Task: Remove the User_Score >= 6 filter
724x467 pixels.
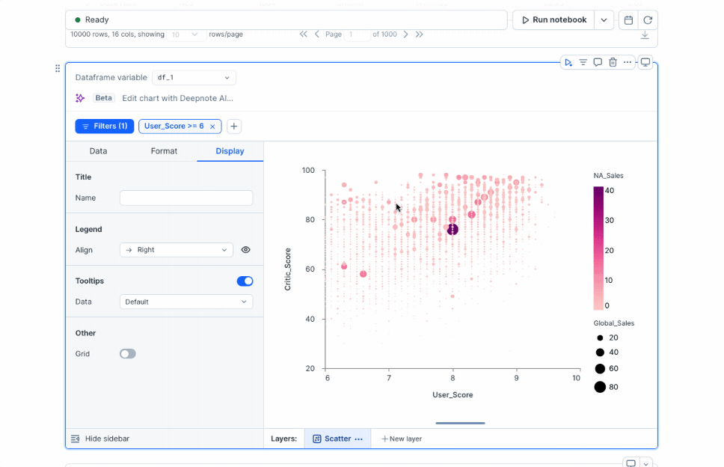Action: pyautogui.click(x=212, y=126)
